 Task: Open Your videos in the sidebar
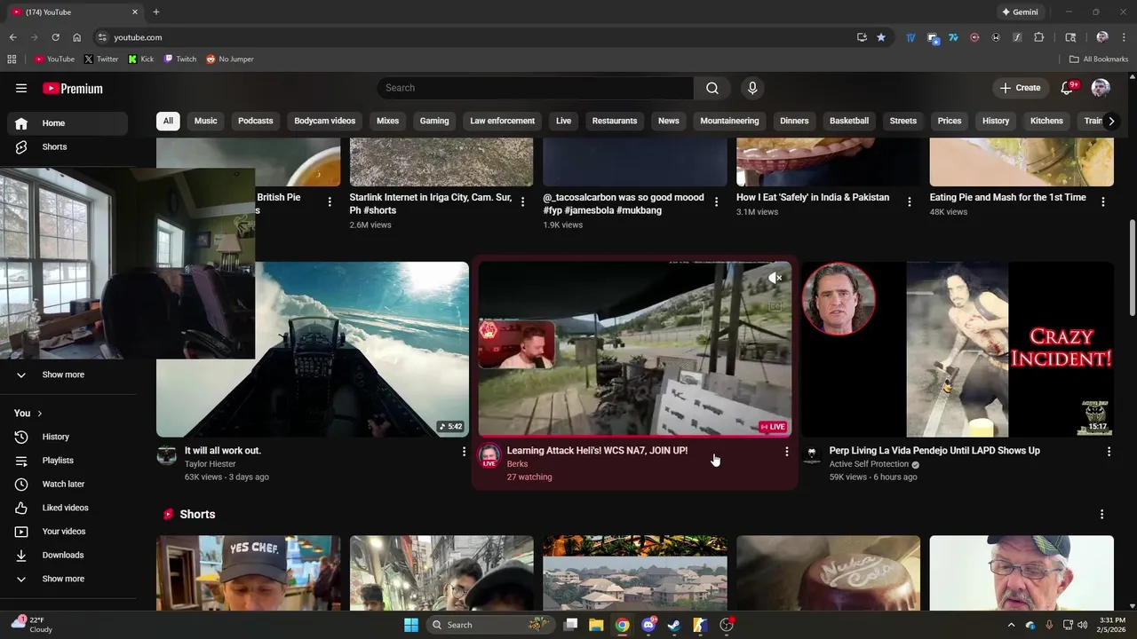pyautogui.click(x=68, y=532)
